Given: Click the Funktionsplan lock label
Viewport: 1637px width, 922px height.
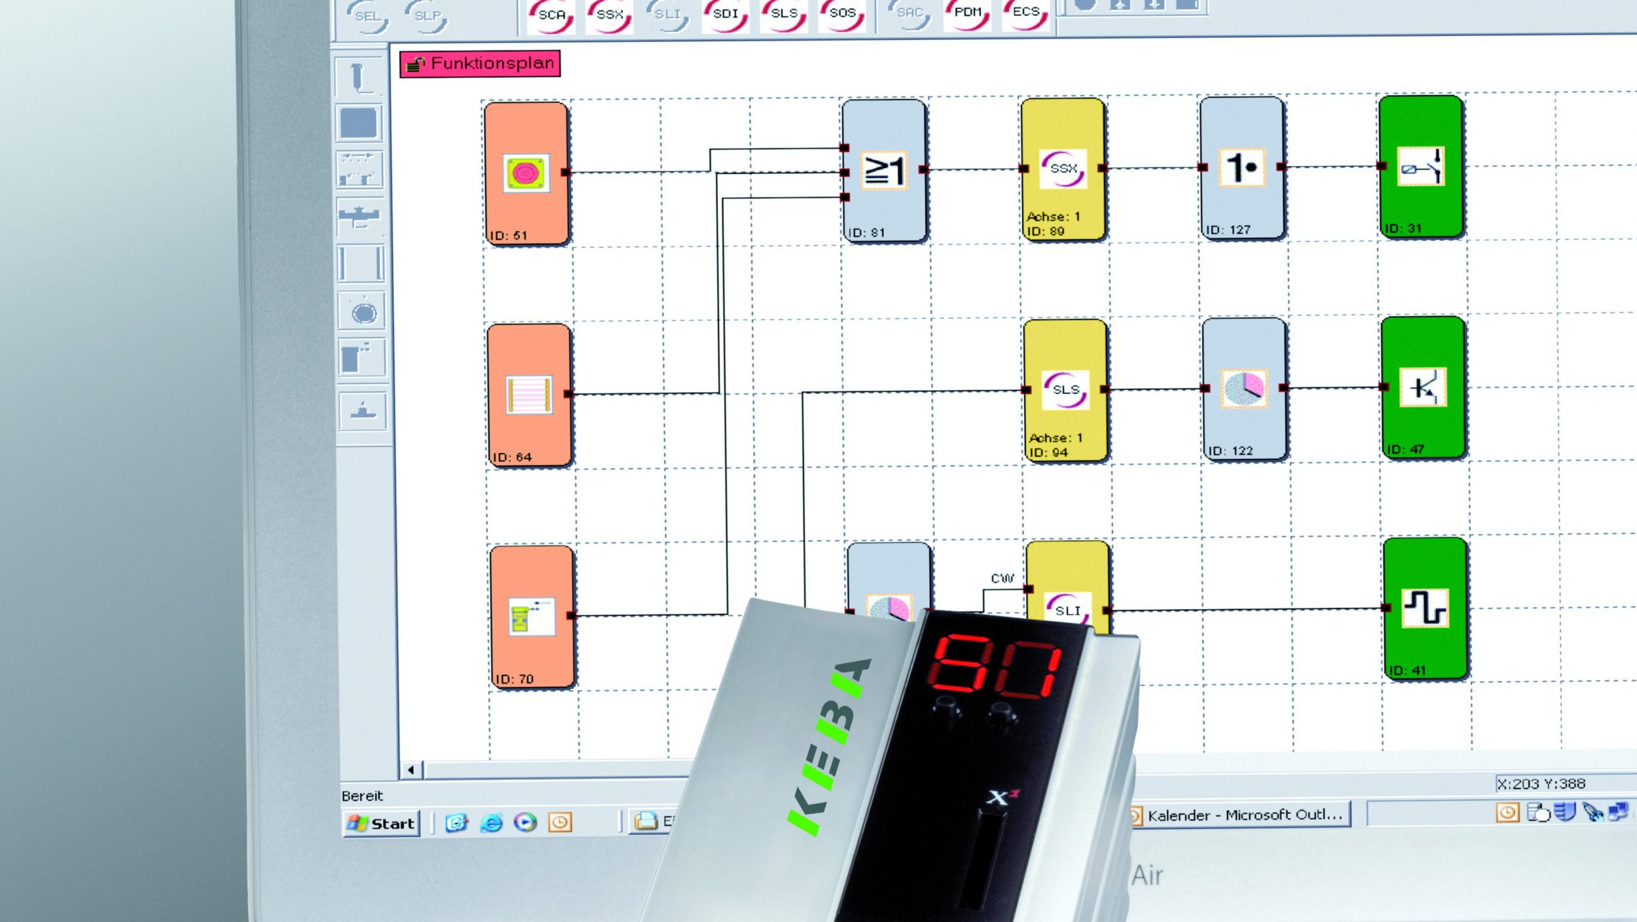Looking at the screenshot, I should pos(480,64).
